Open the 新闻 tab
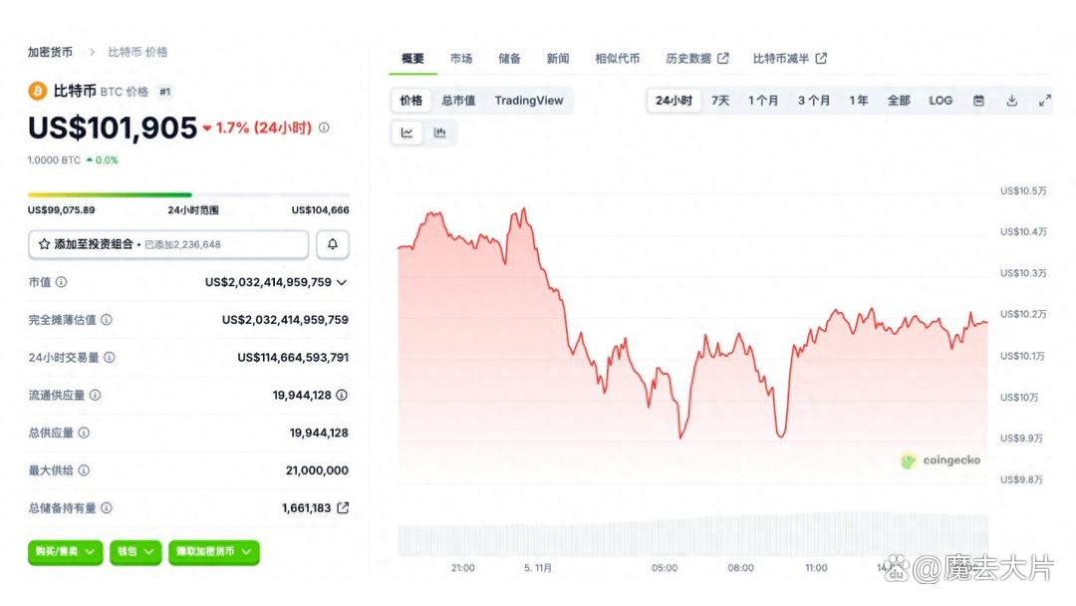Viewport: 1076px width, 606px height. pos(557,58)
